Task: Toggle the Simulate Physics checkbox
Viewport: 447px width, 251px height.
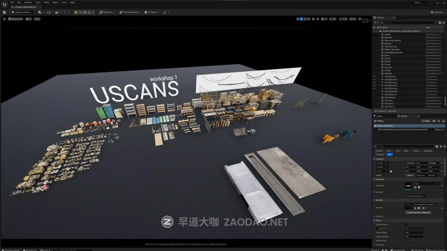Action: 406,224
